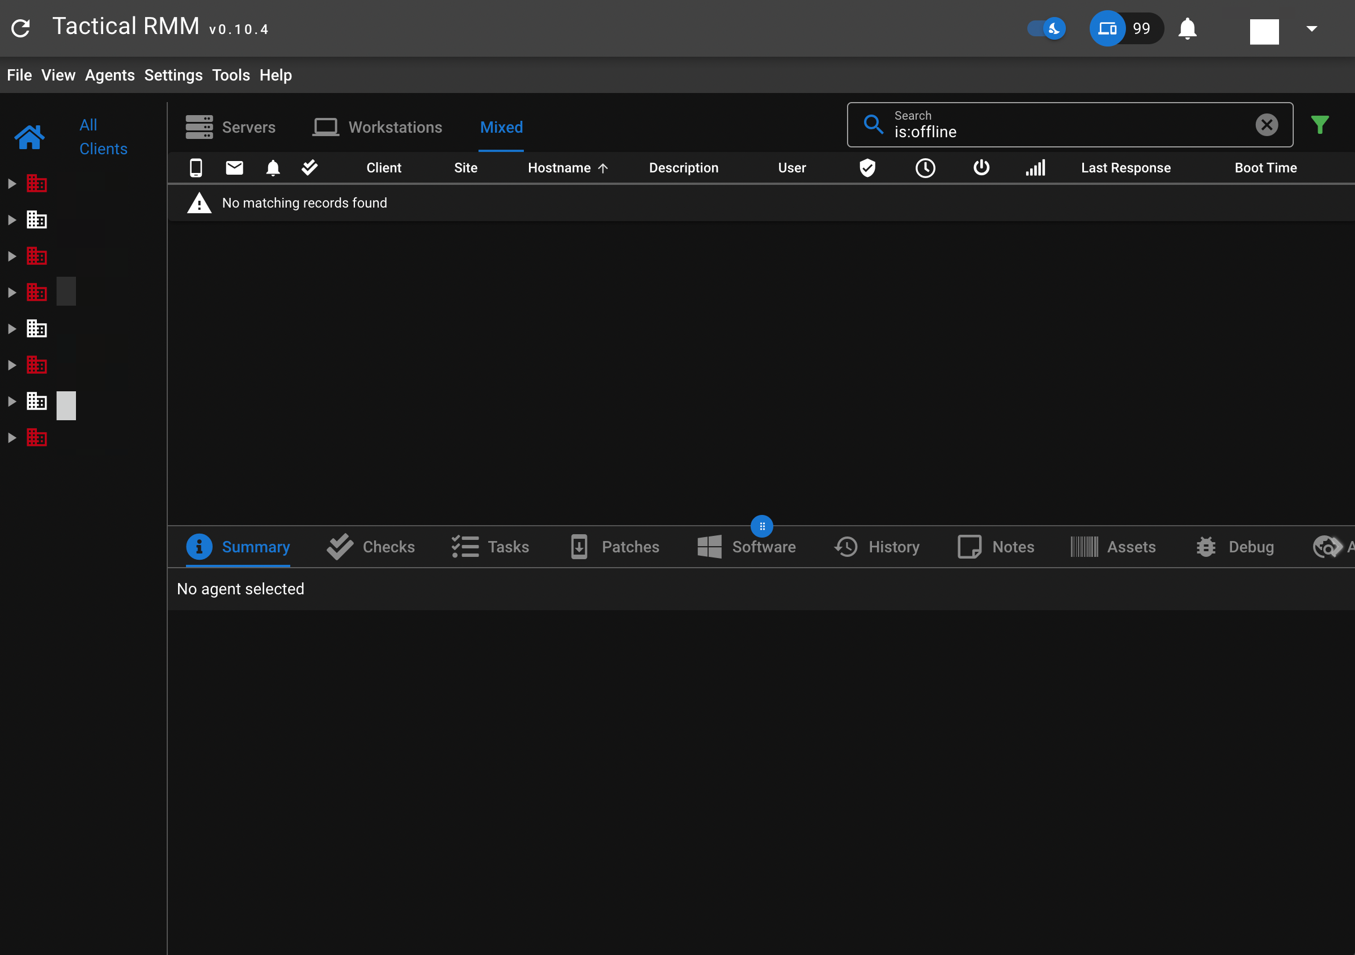The width and height of the screenshot is (1355, 955).
Task: Open the user account dropdown arrow
Action: [1311, 28]
